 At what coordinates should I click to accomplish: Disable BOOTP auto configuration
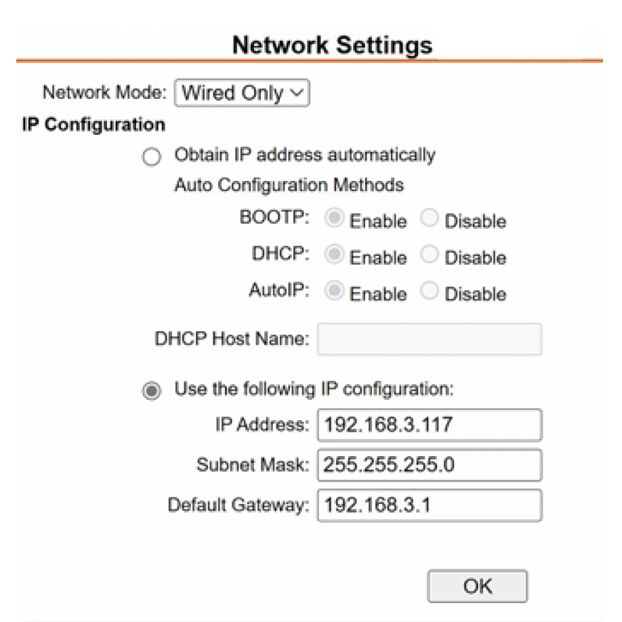coord(430,220)
